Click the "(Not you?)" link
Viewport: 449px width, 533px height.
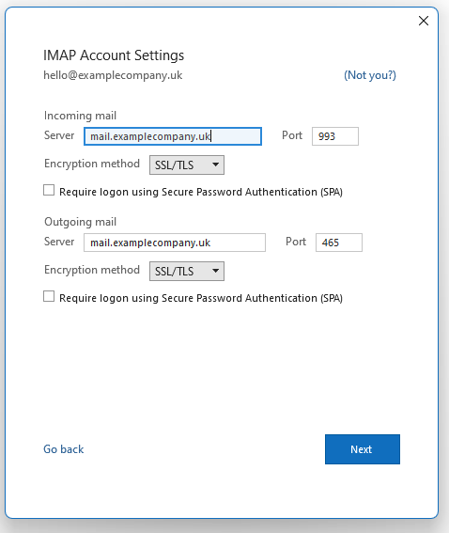(370, 75)
